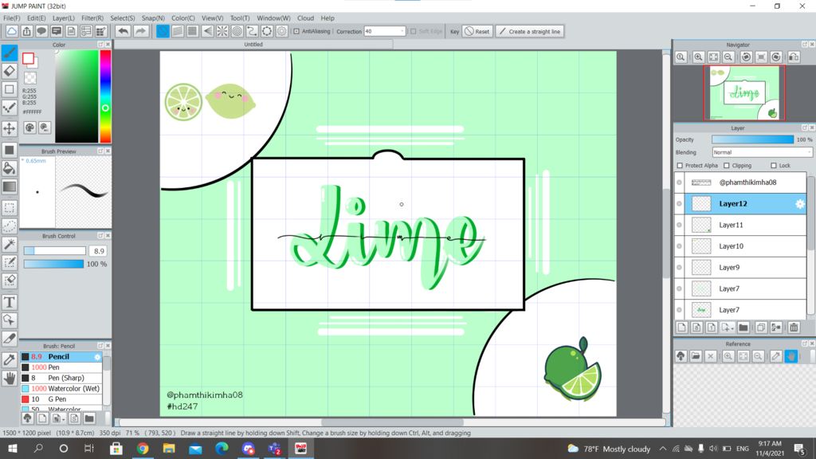The width and height of the screenshot is (816, 459).
Task: Click the Reset button
Action: point(477,31)
